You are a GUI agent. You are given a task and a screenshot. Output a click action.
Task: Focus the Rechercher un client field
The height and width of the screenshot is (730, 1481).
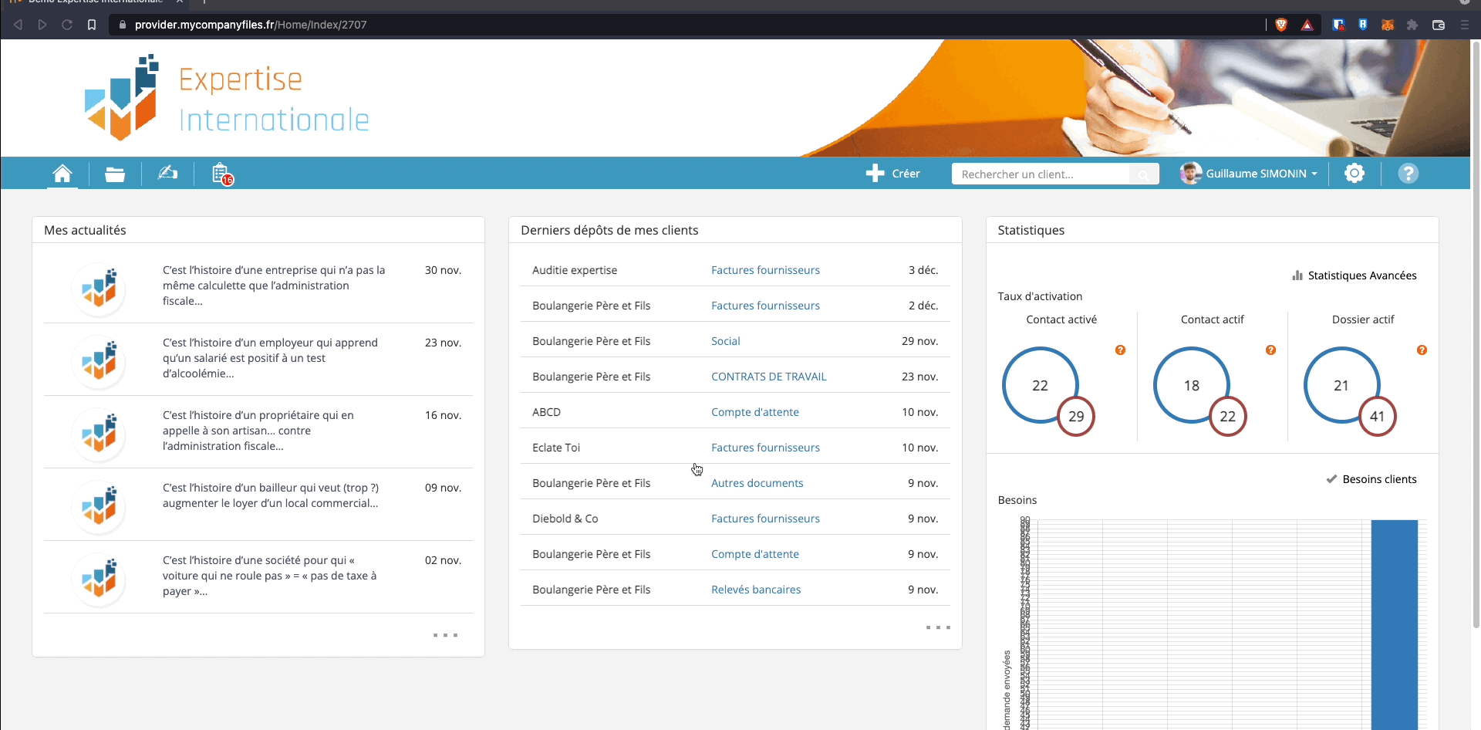[x=1040, y=174]
